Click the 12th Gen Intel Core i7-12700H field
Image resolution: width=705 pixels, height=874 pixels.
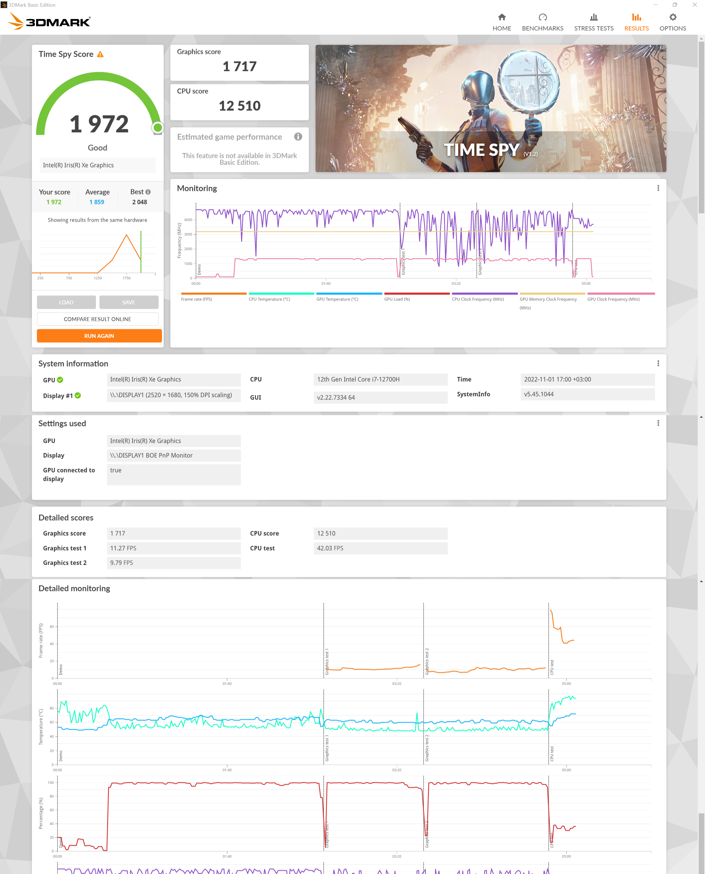pos(380,379)
